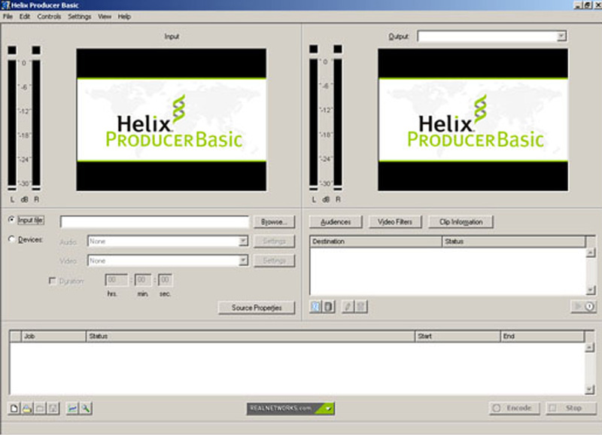
Task: Click the Destination column header
Action: coord(375,242)
